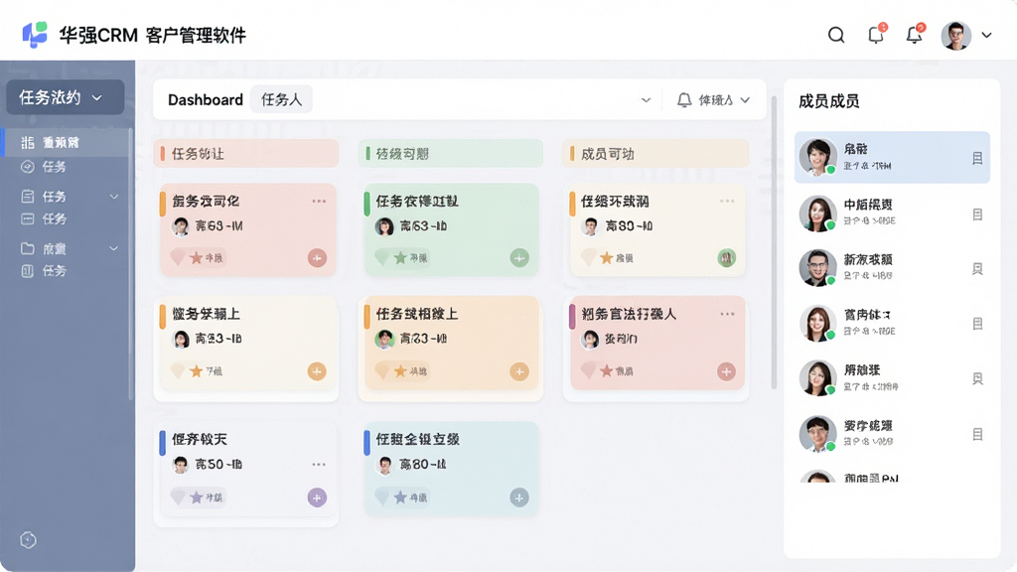Open the account chevron beside the header avatar

coord(986,35)
